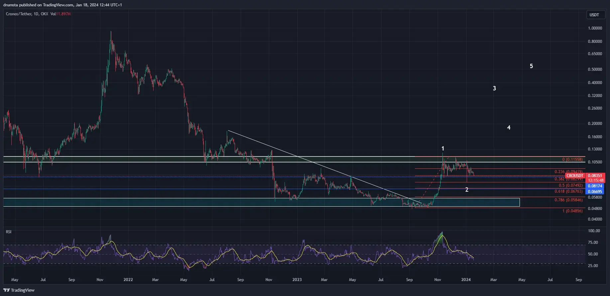Click the wave 4 projection label

coord(509,128)
